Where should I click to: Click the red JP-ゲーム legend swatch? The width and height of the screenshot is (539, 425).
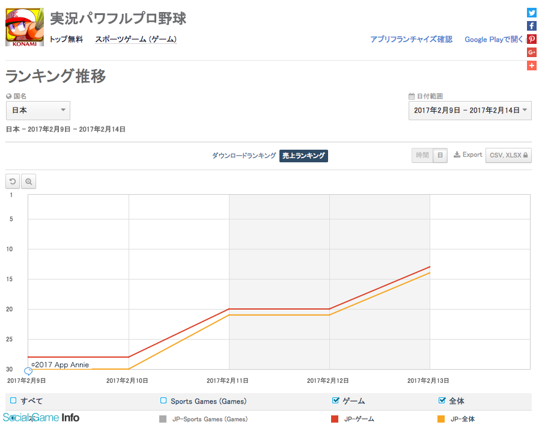coord(335,419)
